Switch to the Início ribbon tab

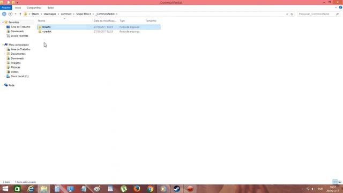click(18, 8)
